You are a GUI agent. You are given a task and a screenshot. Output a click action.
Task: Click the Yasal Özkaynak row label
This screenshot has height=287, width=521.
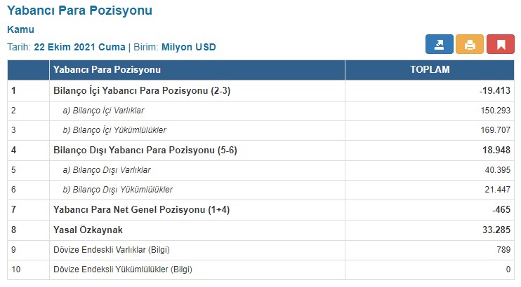tap(88, 230)
